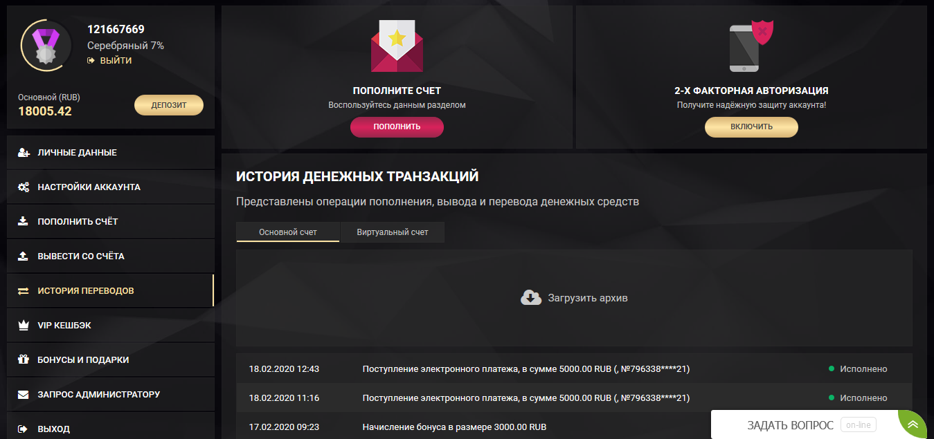This screenshot has height=439, width=934.
Task: Enable two-factor authorization with the Включить button
Action: 751,127
